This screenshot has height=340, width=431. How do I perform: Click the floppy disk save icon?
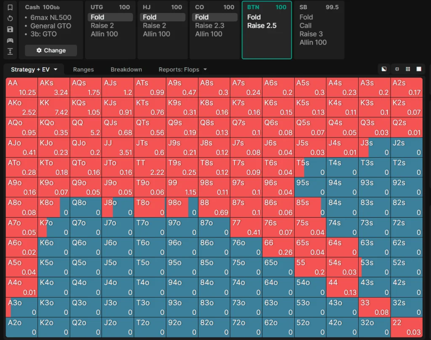tap(10, 29)
